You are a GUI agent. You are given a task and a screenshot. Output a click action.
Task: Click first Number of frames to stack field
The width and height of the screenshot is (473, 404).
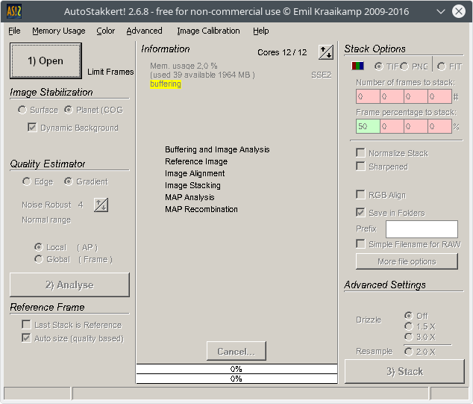(x=368, y=96)
